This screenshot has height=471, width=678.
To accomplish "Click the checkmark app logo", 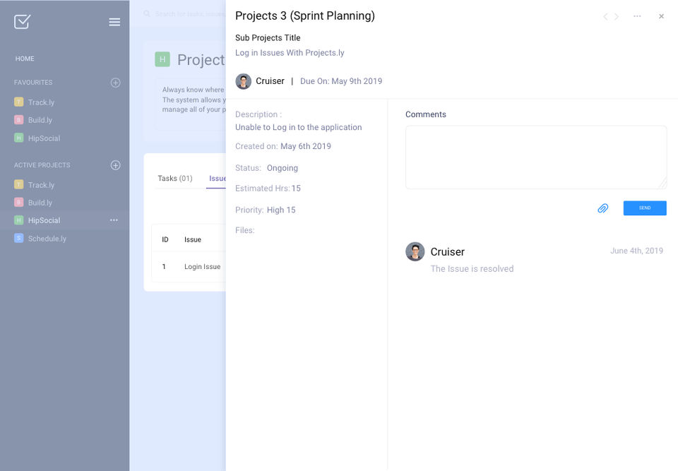I will [22, 22].
